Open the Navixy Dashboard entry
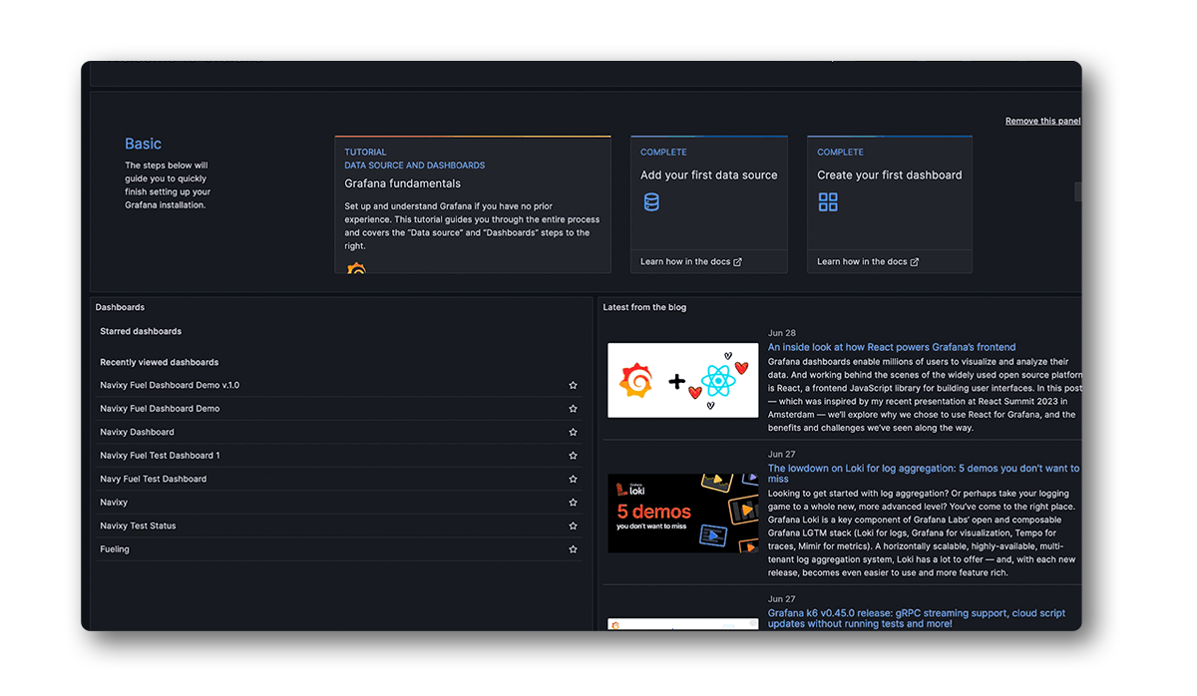This screenshot has height=696, width=1197. [x=137, y=432]
